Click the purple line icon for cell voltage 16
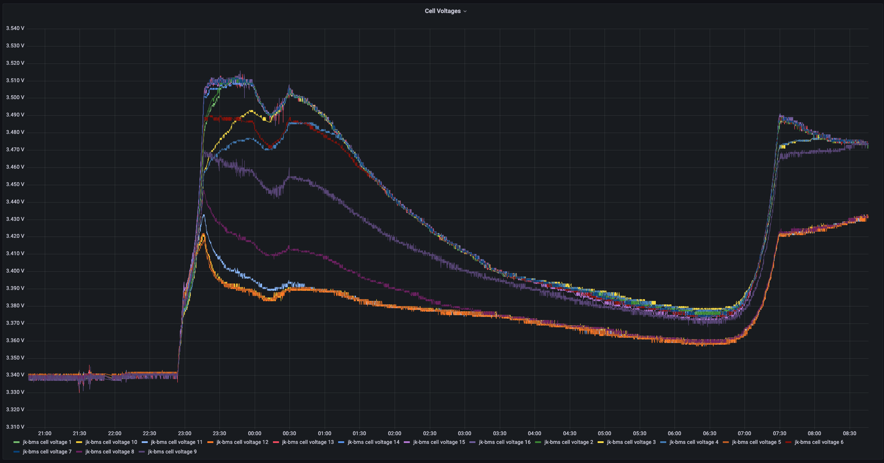 click(x=472, y=442)
